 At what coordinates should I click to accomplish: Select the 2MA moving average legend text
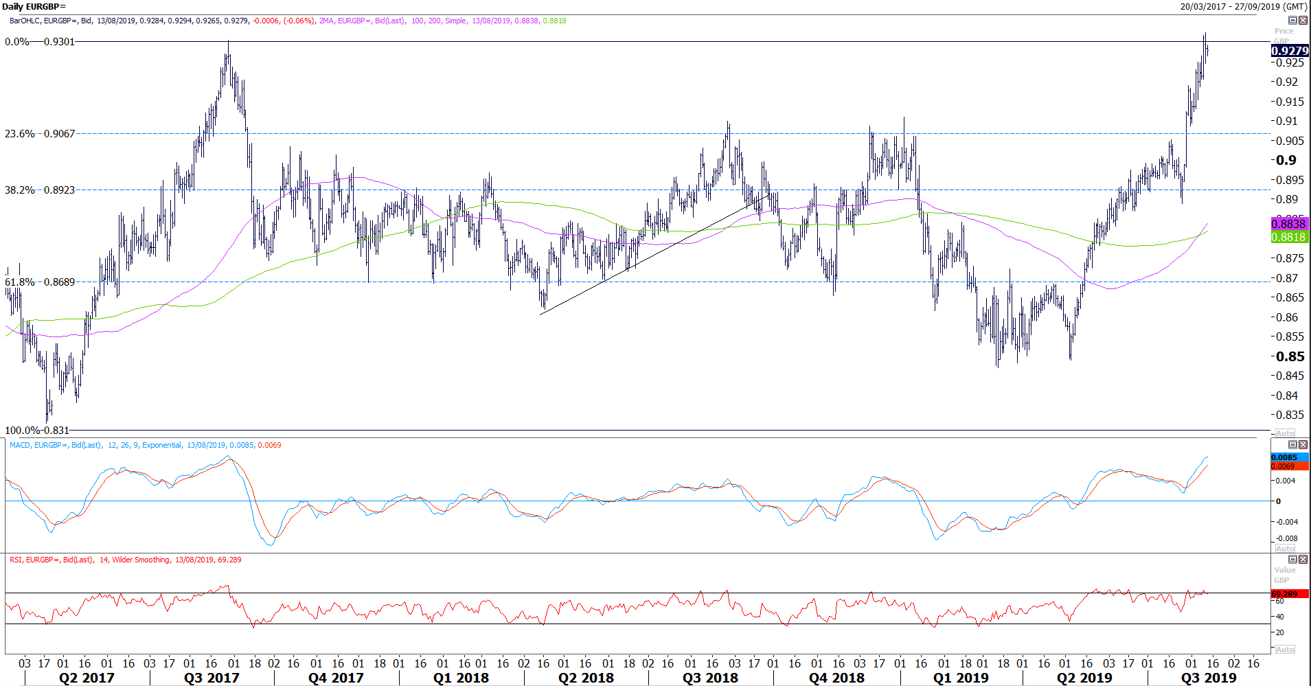point(443,21)
